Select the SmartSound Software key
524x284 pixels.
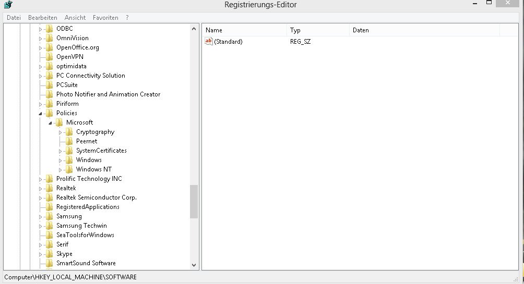(86, 263)
